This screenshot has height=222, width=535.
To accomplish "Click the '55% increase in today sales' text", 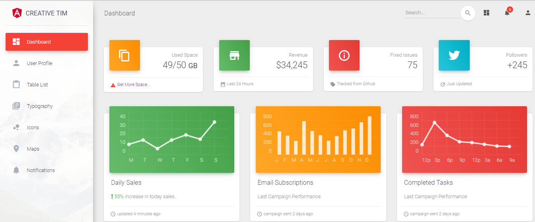I will pos(145,197).
